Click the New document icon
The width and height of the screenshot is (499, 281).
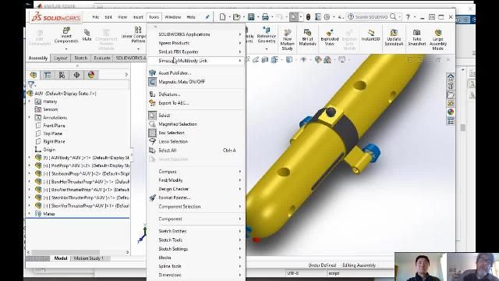[x=222, y=17]
